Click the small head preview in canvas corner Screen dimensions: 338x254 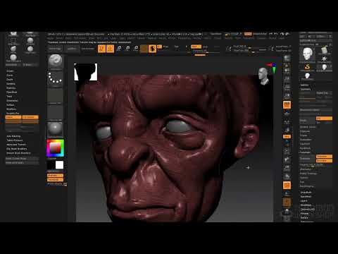263,76
